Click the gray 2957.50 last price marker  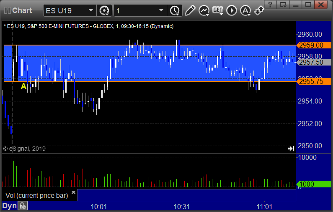point(314,63)
